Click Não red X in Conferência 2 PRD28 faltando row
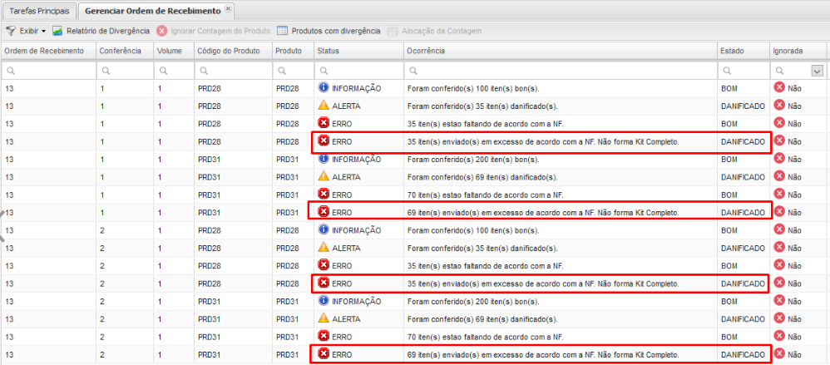Image resolution: width=830 pixels, height=365 pixels. pos(779,265)
